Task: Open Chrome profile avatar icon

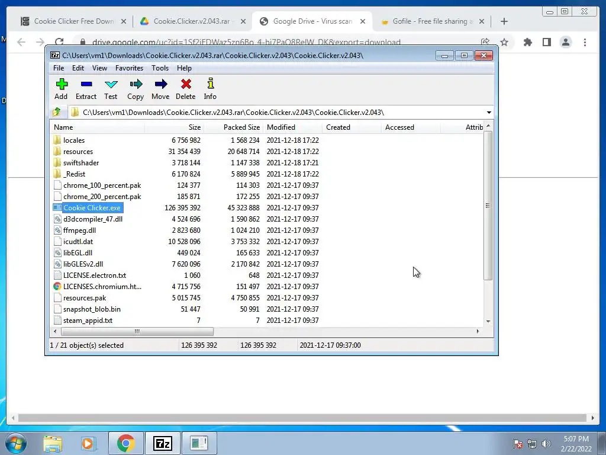Action: 565,42
